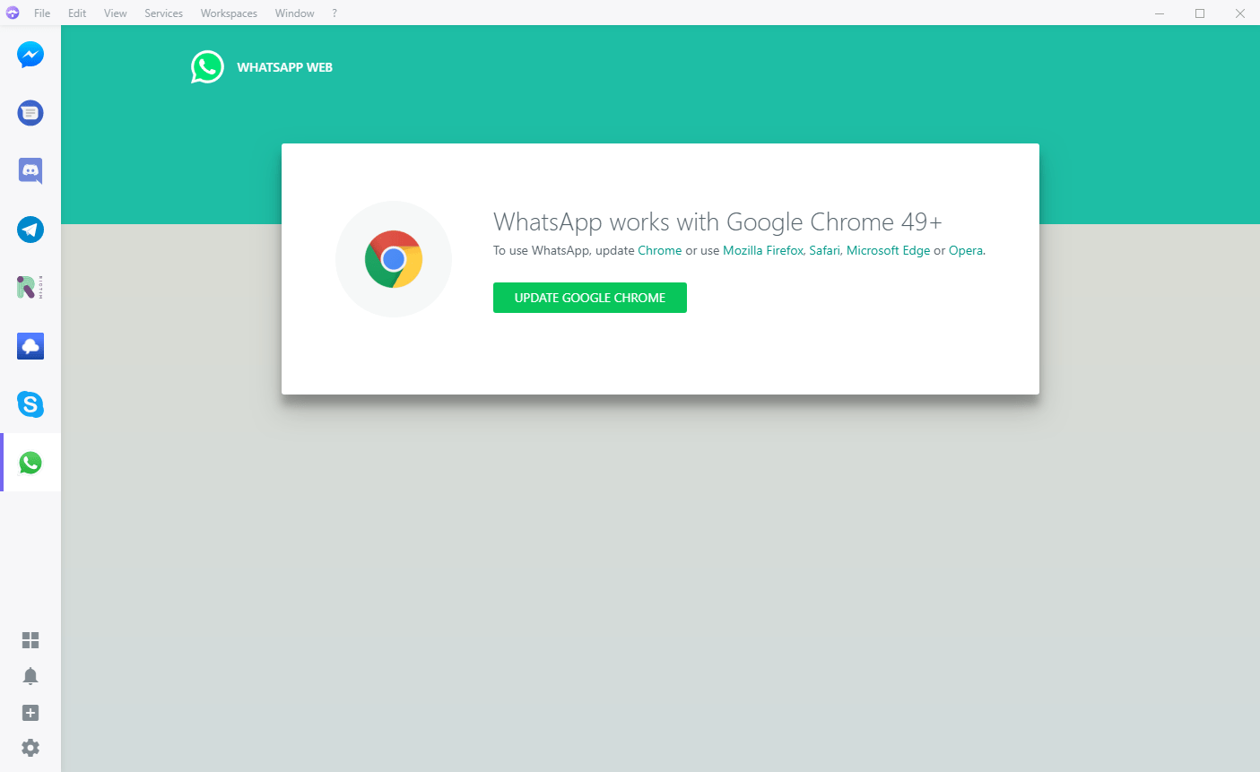Open settings via the gear icon
The height and width of the screenshot is (772, 1260).
[x=30, y=748]
